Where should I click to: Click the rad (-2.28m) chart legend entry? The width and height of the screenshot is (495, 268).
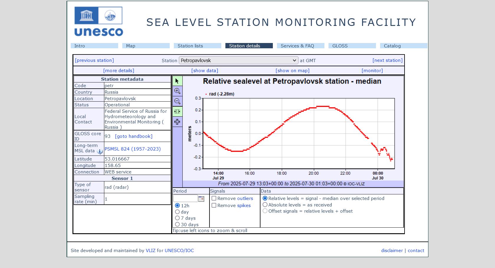click(220, 94)
